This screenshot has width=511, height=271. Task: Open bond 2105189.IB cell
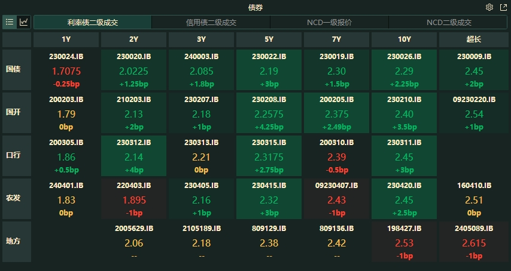tap(202, 241)
